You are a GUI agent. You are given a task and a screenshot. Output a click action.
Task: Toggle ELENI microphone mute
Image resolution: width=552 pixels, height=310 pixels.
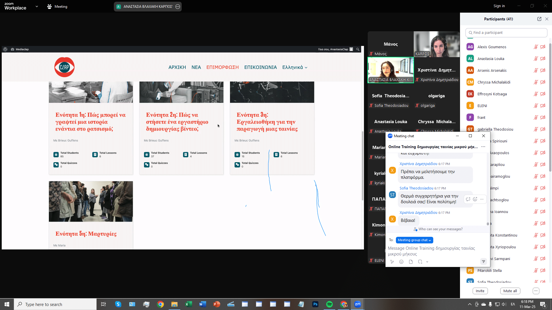[x=536, y=106]
